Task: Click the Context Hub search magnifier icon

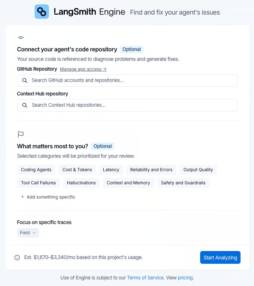Action: click(x=25, y=105)
